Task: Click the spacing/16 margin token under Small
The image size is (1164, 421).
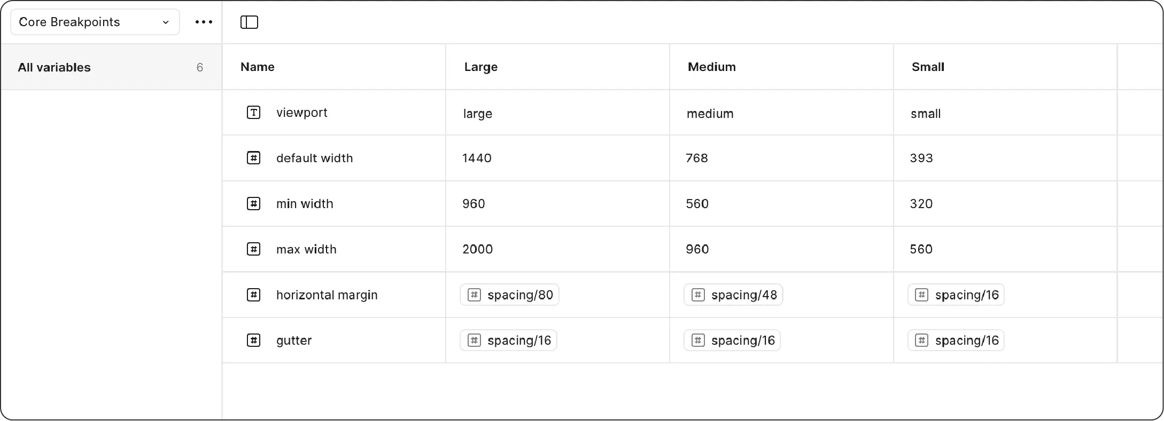Action: coord(956,295)
